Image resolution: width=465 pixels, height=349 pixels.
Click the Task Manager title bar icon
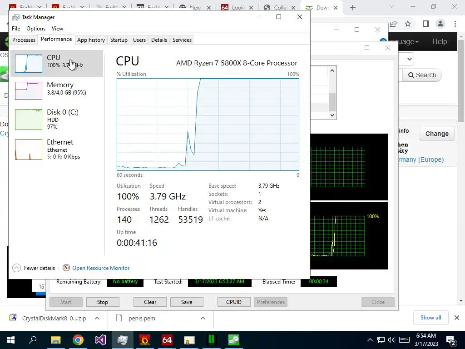point(16,17)
